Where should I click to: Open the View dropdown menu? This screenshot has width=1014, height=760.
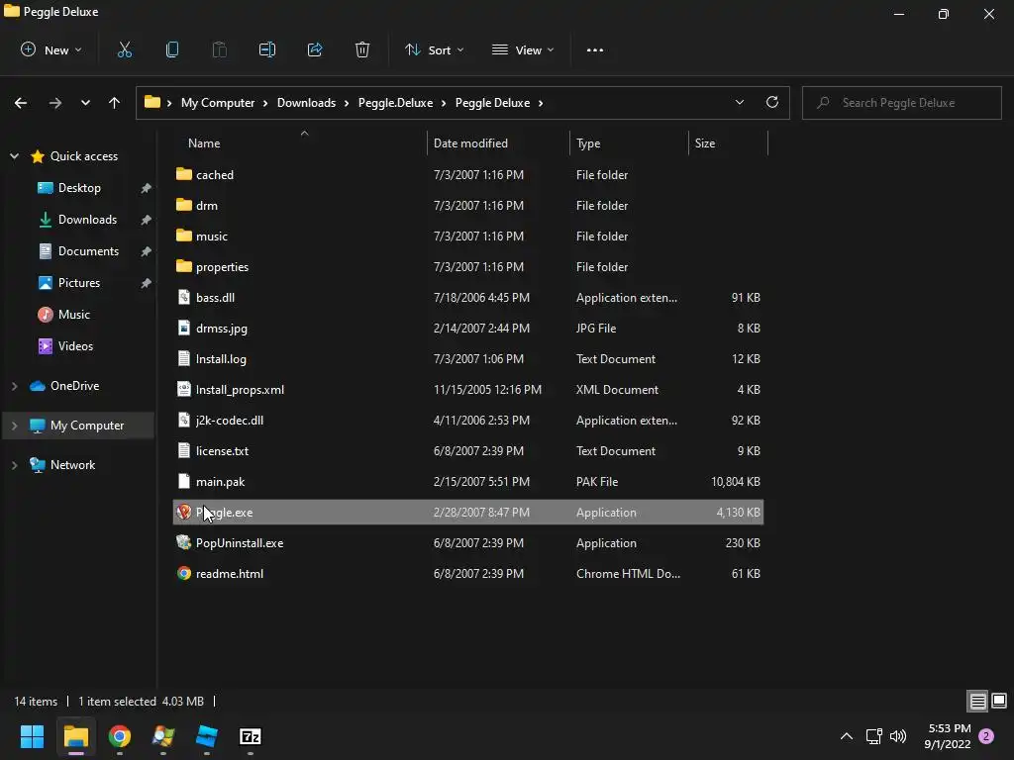click(x=523, y=49)
